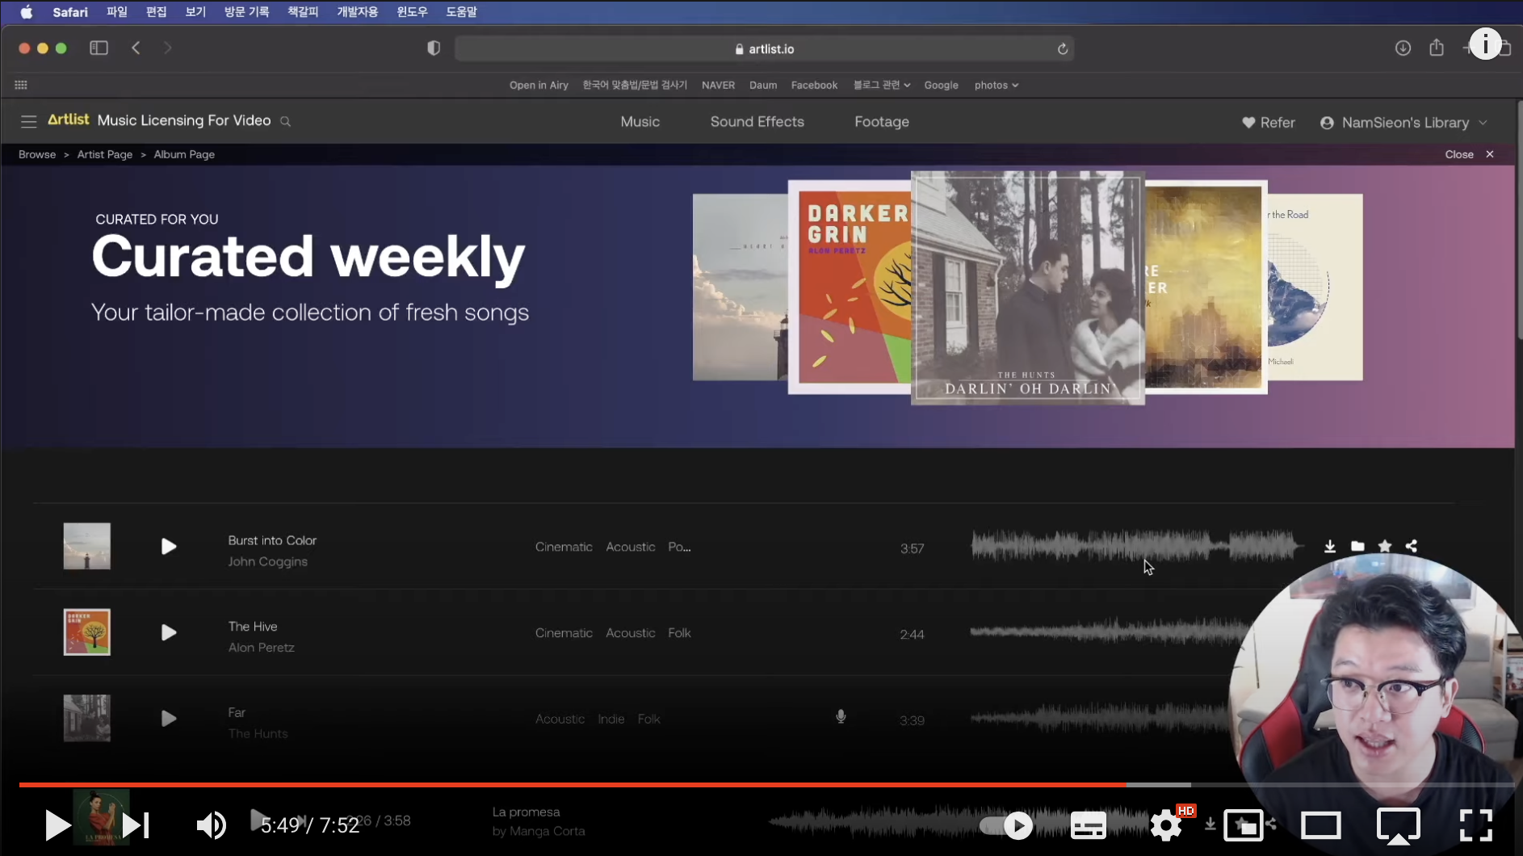Go back to previous page

pos(136,48)
